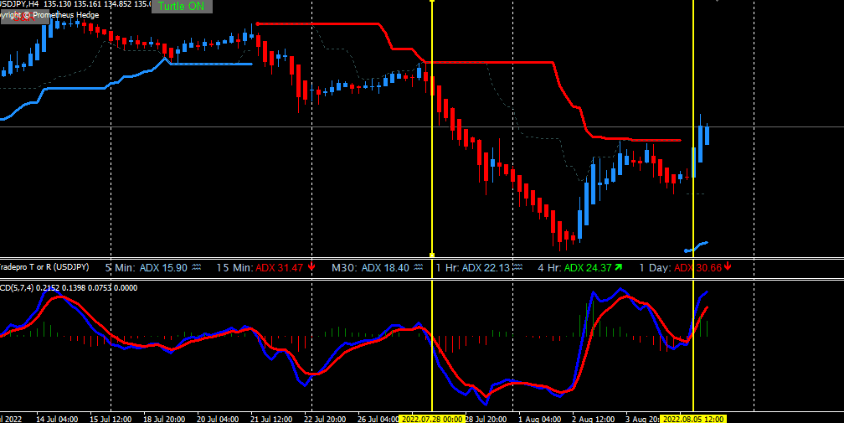Toggle the Turtle ON button

click(182, 7)
